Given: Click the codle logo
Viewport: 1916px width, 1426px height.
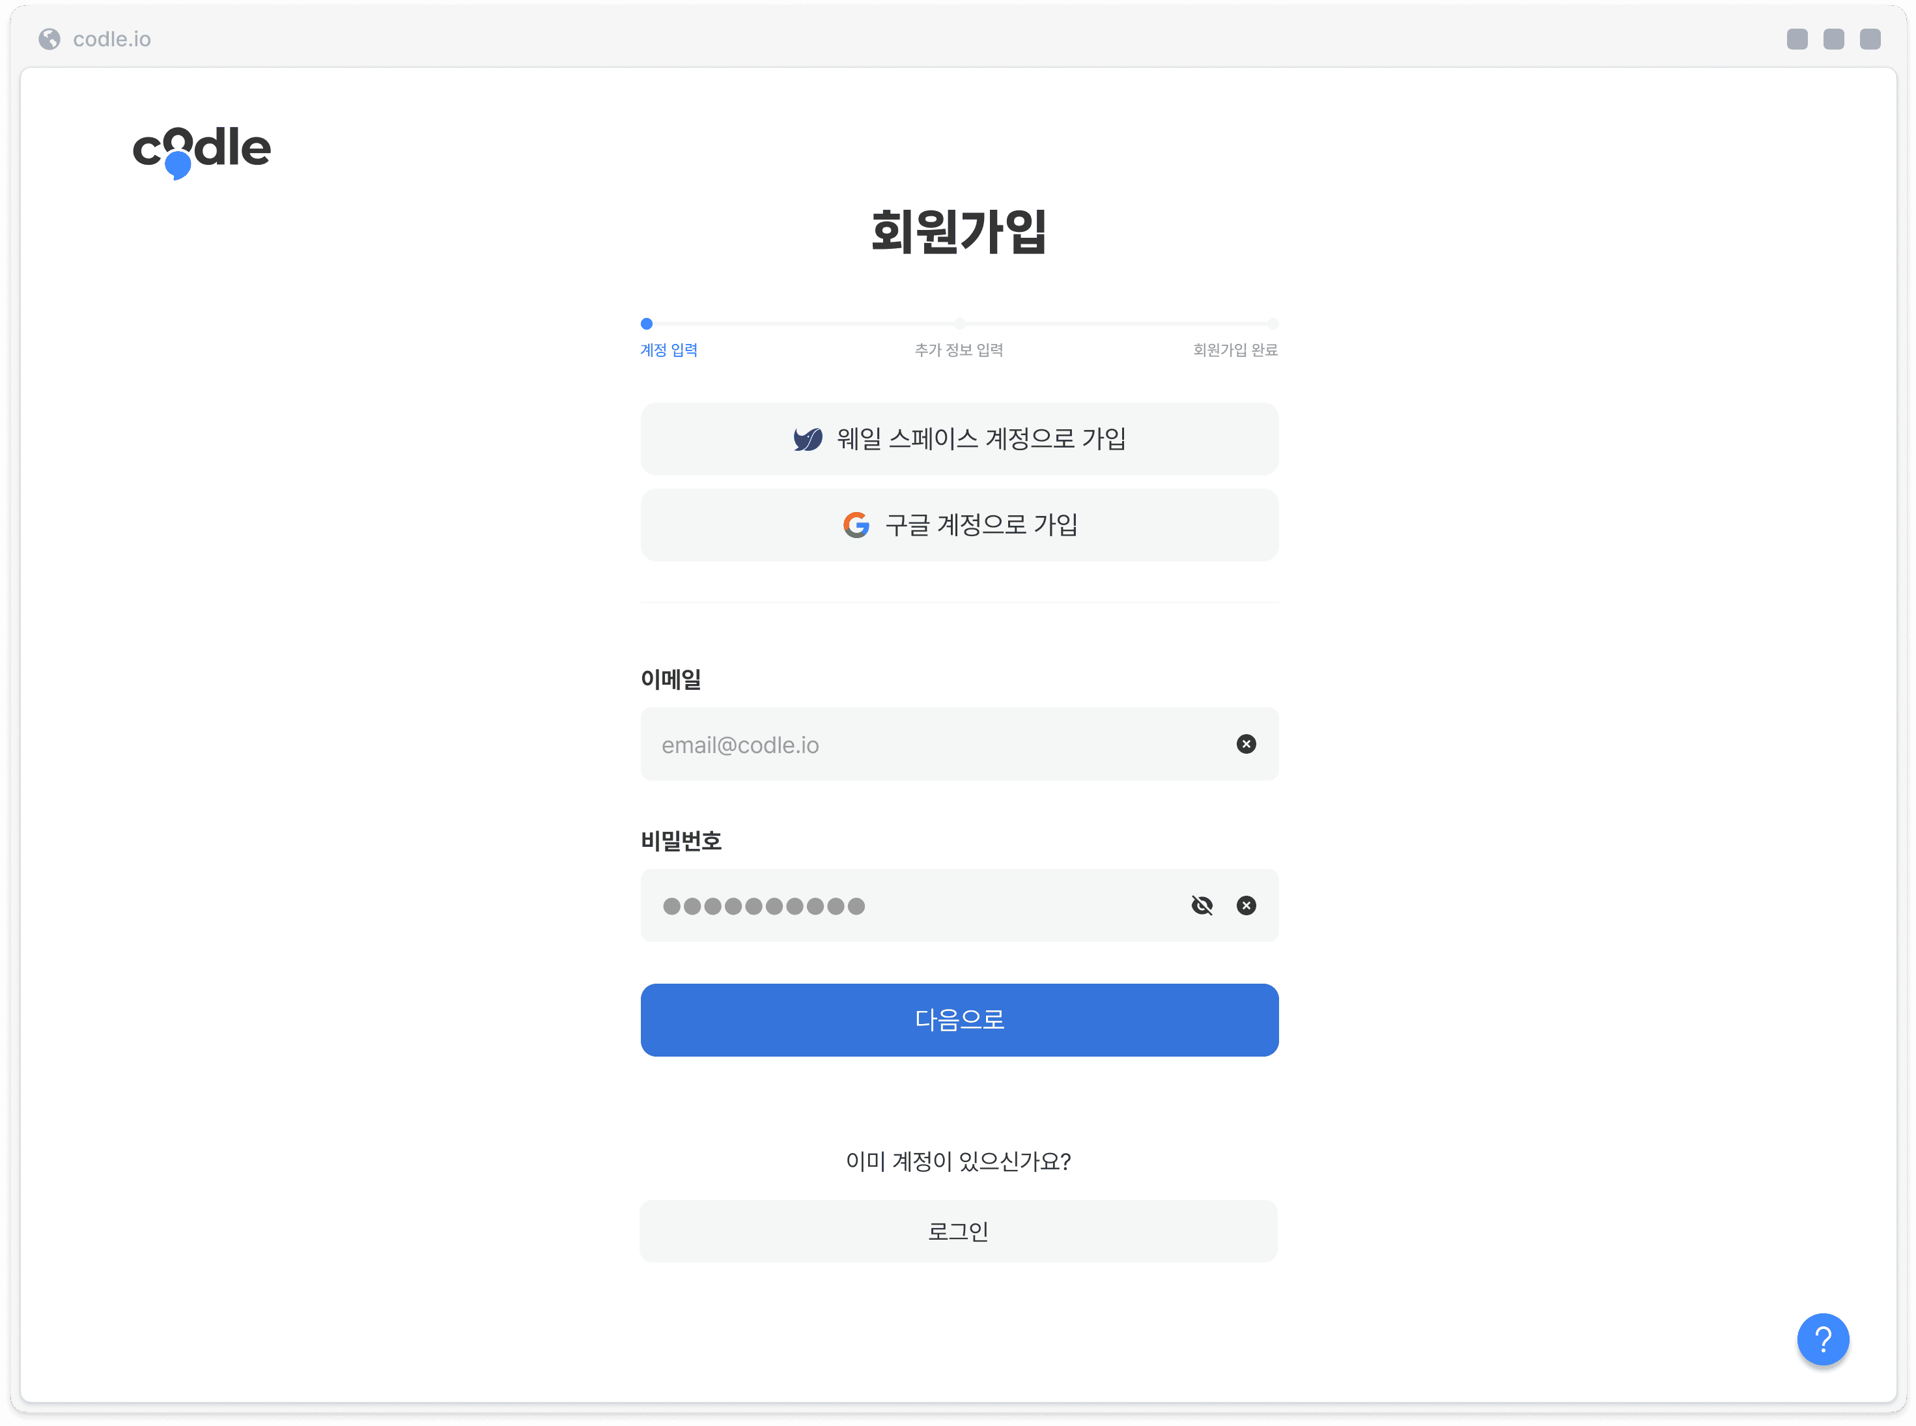Looking at the screenshot, I should click(201, 152).
